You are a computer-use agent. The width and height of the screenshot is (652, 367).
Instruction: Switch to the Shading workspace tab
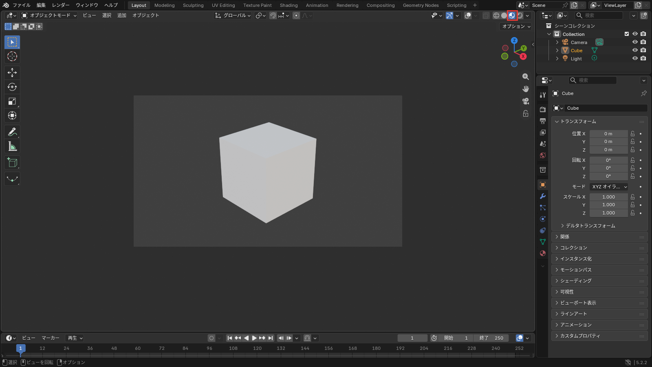(289, 5)
